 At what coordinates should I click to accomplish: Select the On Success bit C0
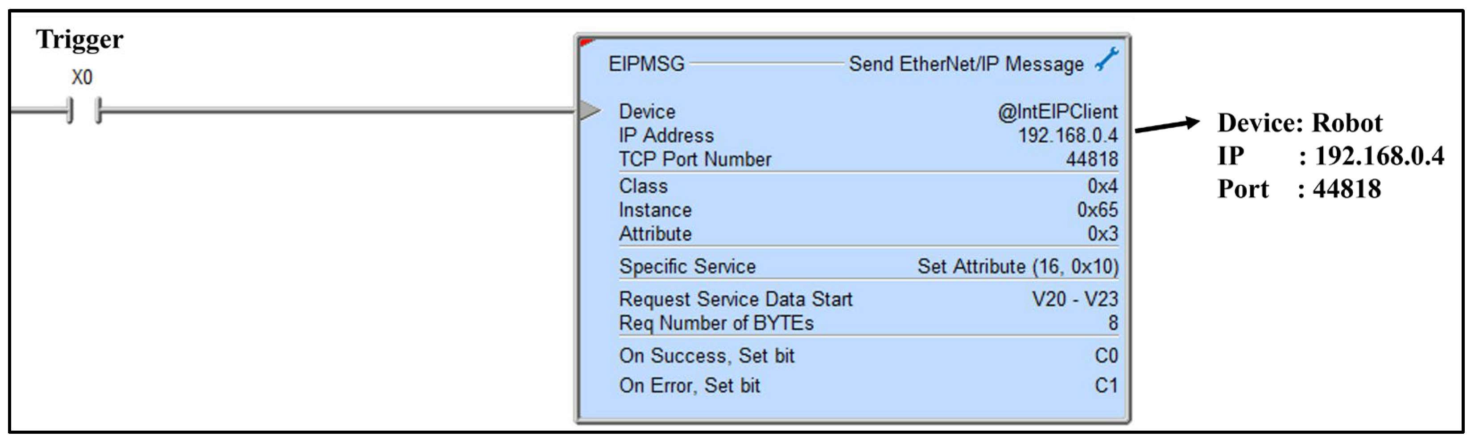(1106, 356)
